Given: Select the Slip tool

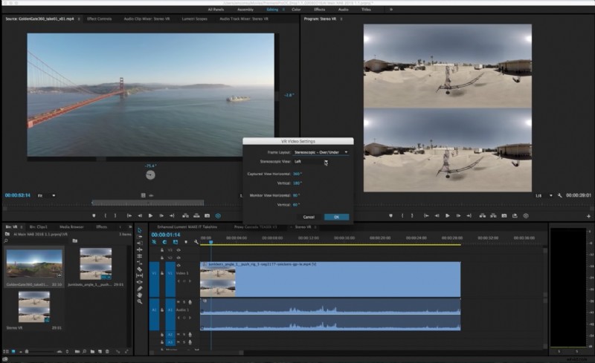Looking at the screenshot, I should click(140, 275).
